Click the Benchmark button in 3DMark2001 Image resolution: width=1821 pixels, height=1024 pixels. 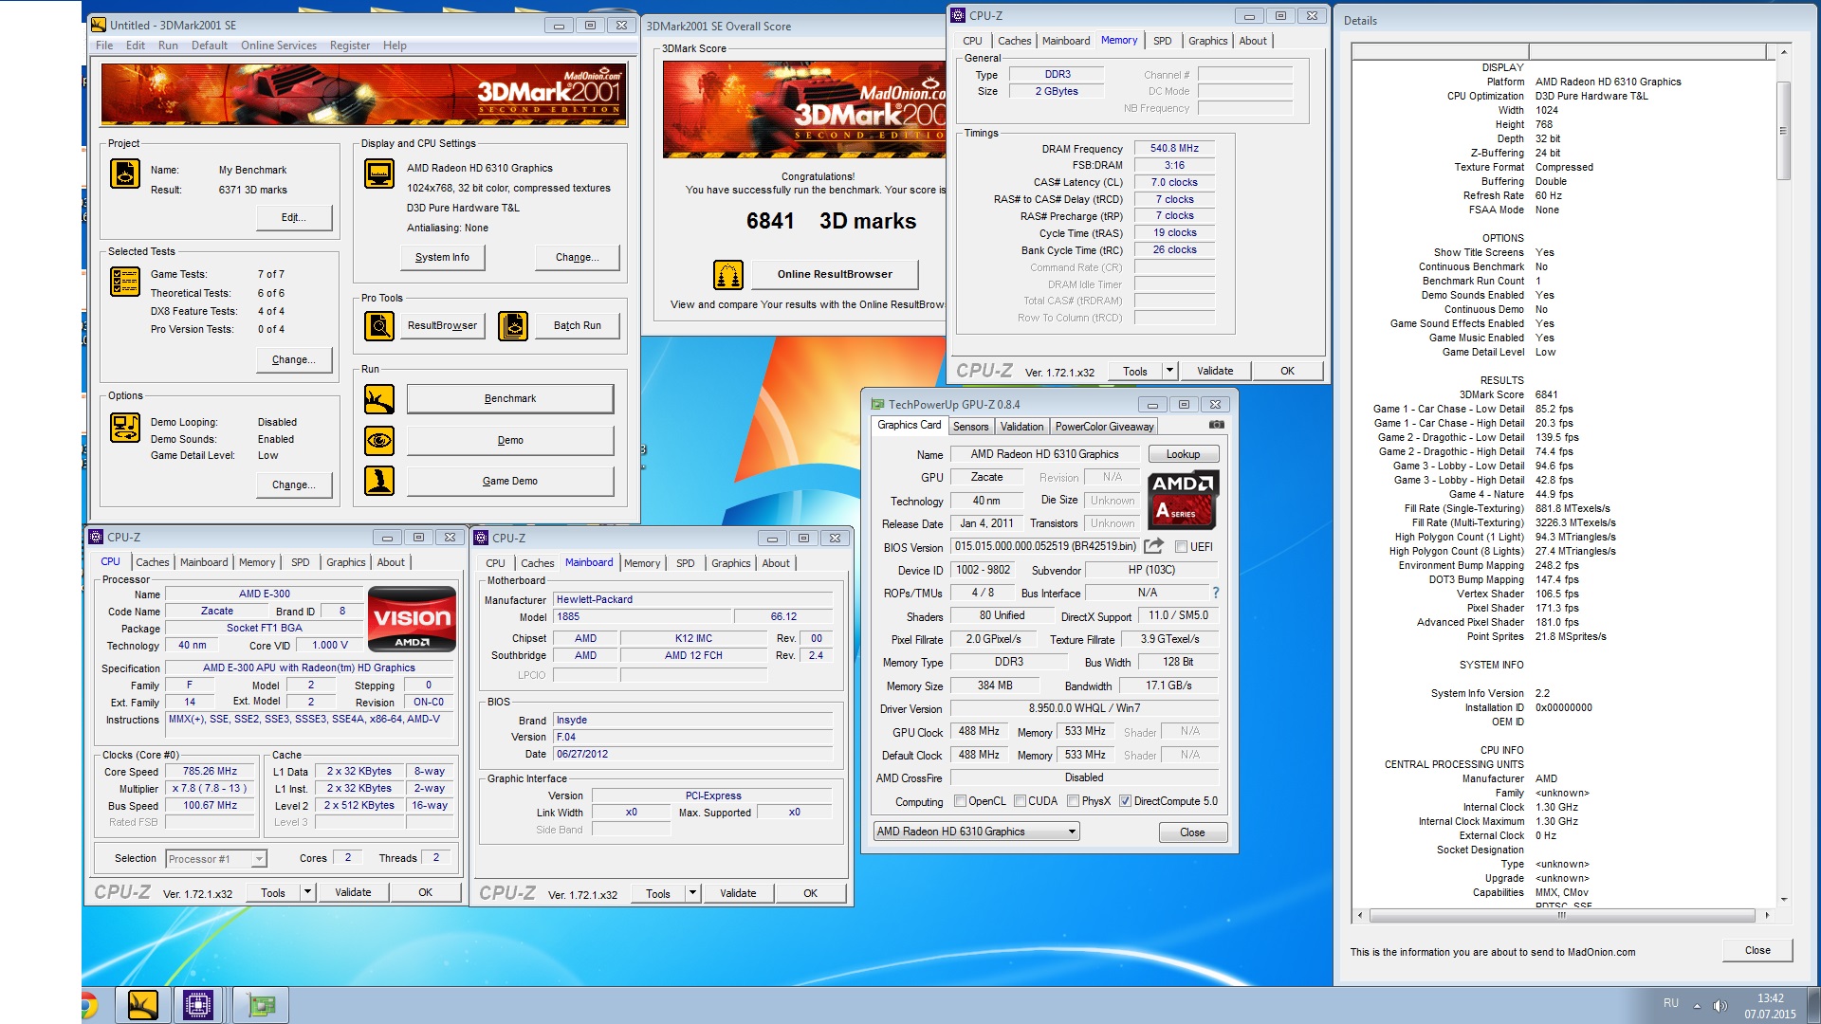(x=510, y=399)
